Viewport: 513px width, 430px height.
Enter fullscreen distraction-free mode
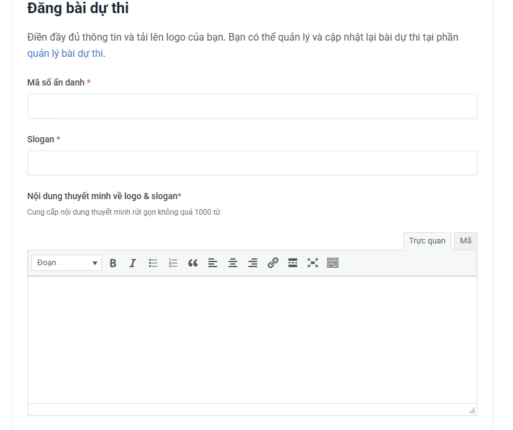coord(312,263)
